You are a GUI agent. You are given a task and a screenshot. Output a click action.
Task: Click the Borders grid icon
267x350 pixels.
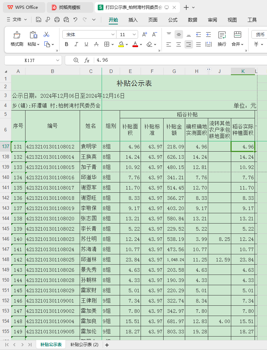(x=107, y=44)
